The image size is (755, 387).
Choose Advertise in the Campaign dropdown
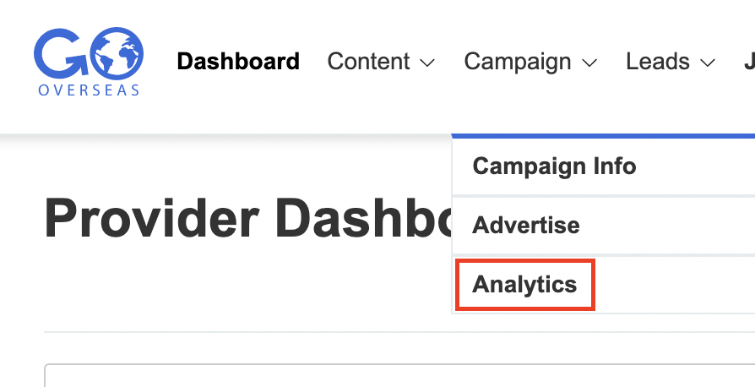[x=526, y=225]
